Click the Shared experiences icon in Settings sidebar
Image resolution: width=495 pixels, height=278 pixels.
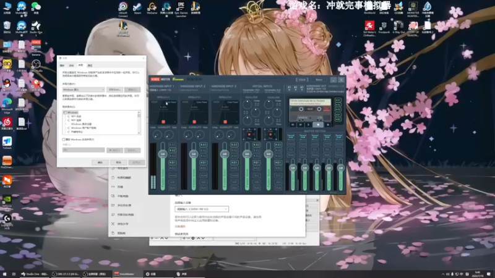click(x=113, y=224)
